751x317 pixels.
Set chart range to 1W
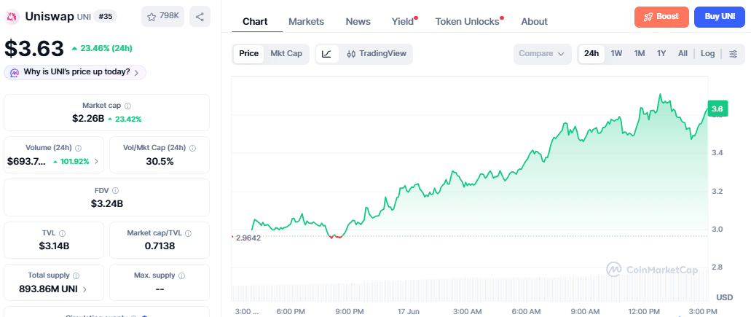click(x=616, y=54)
